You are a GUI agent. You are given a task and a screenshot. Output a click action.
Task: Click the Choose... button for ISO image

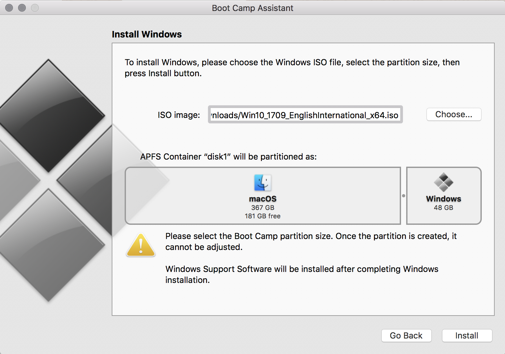pos(454,114)
